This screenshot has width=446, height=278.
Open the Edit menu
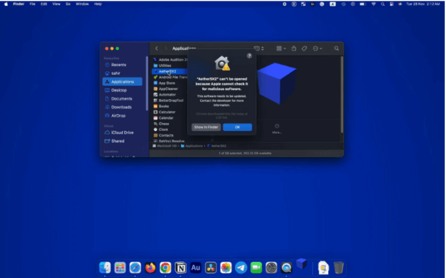[44, 4]
